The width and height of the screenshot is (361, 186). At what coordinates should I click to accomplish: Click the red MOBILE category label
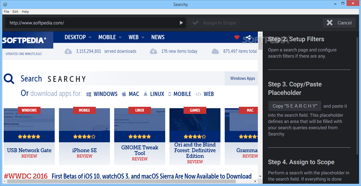coord(84,110)
